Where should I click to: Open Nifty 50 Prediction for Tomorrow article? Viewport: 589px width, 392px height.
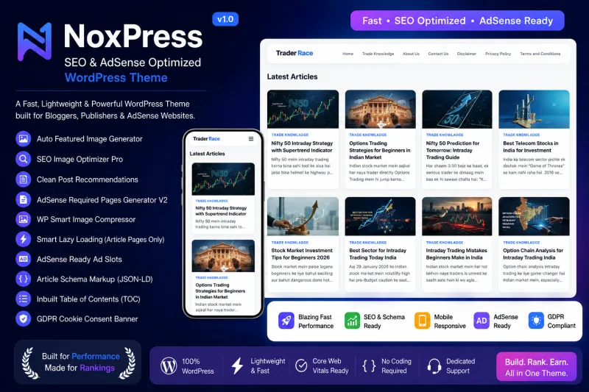[453, 150]
